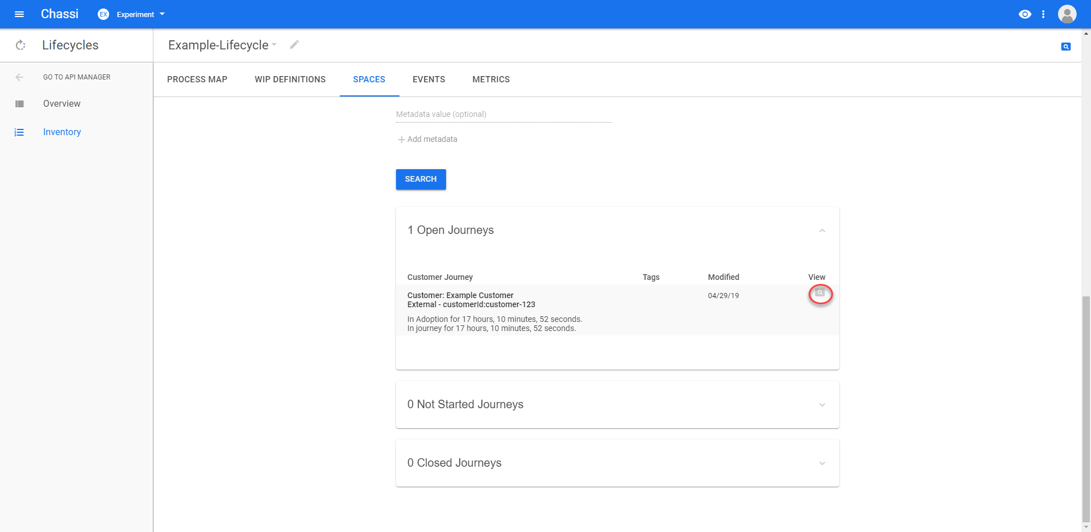Open the user account avatar

(x=1067, y=14)
